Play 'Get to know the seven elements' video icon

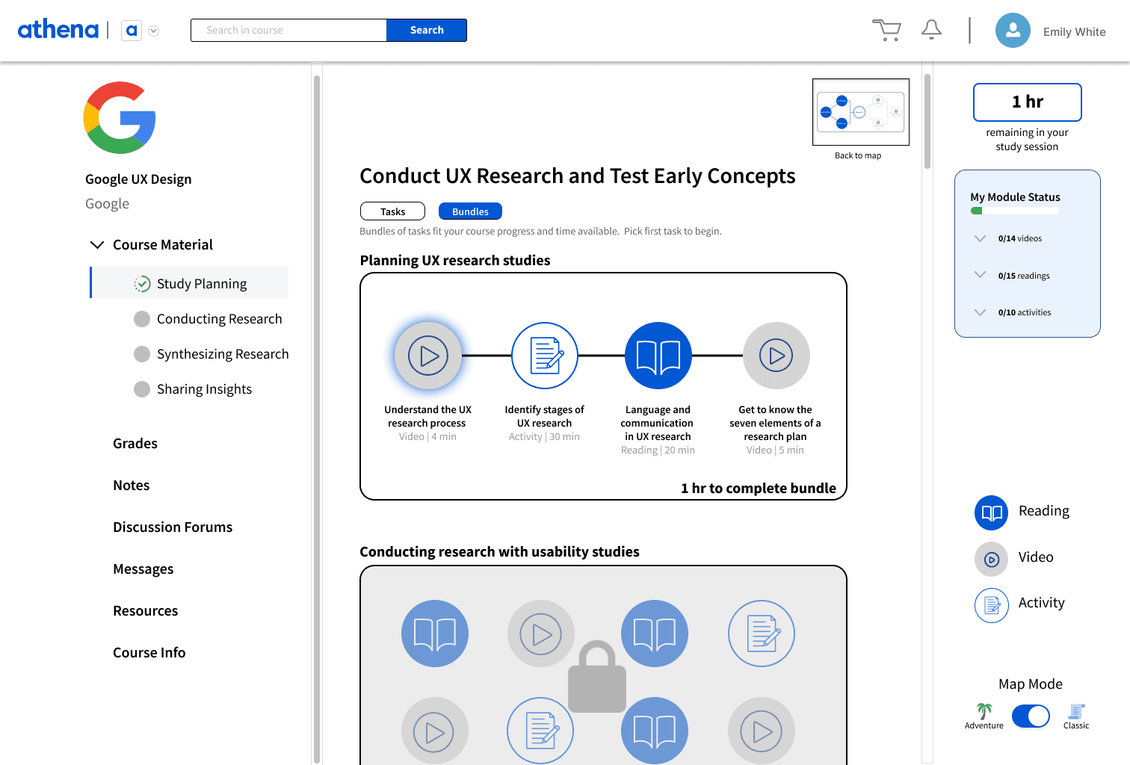(x=777, y=356)
